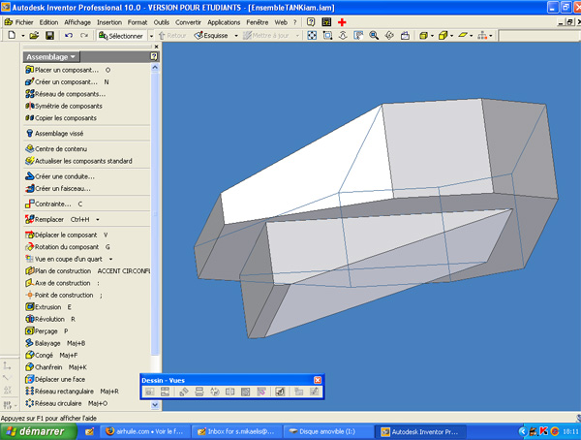
Task: Switch to Disque amovible taskbar window
Action: click(x=327, y=430)
